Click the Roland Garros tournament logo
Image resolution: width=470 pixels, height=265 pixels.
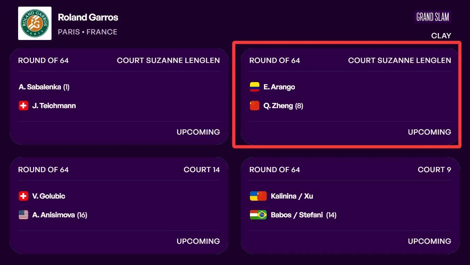coord(35,23)
